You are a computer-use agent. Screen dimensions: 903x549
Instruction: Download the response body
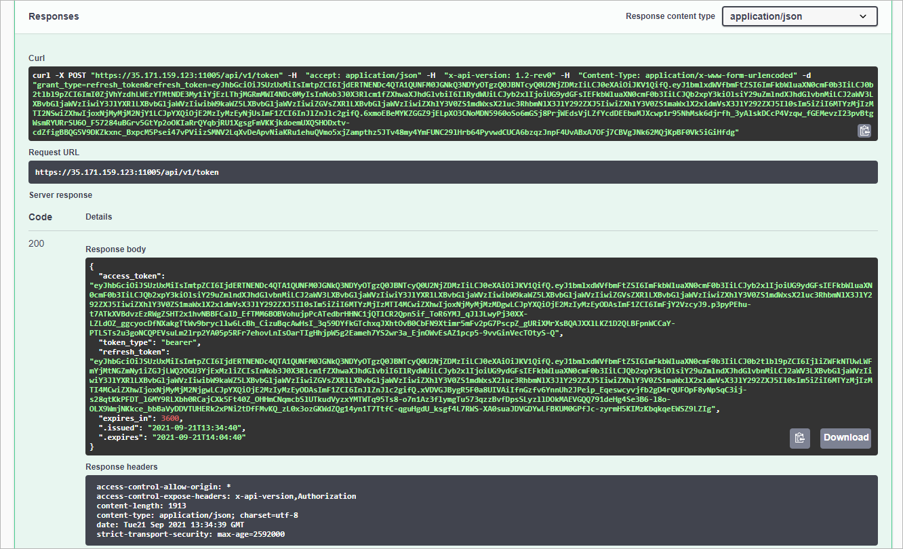[x=845, y=438]
